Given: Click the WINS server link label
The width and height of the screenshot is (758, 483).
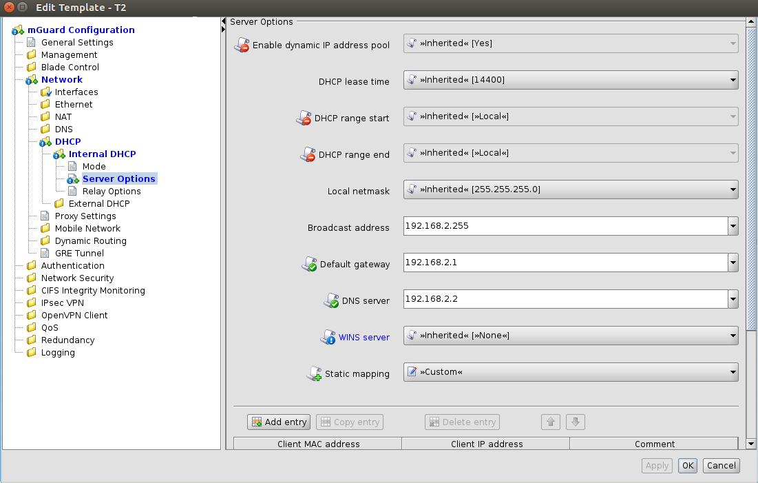Looking at the screenshot, I should point(364,338).
